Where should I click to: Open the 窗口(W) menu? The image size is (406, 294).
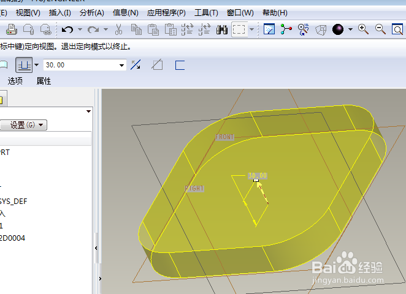[240, 13]
